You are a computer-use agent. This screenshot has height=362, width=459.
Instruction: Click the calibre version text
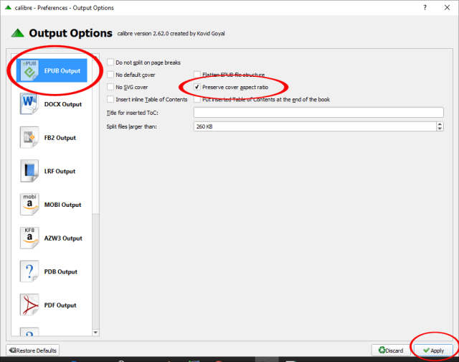point(171,34)
